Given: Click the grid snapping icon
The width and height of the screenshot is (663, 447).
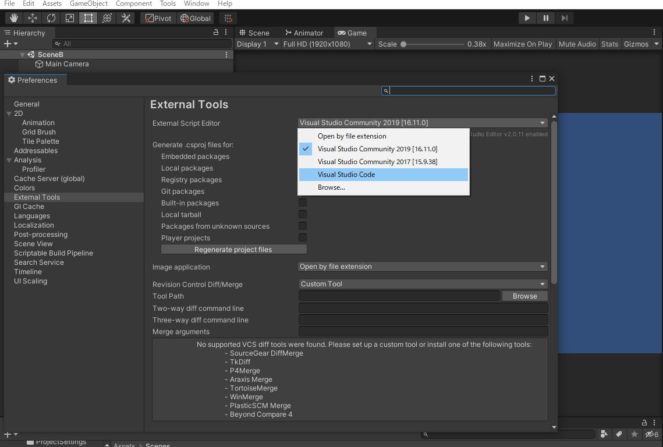Looking at the screenshot, I should [227, 18].
